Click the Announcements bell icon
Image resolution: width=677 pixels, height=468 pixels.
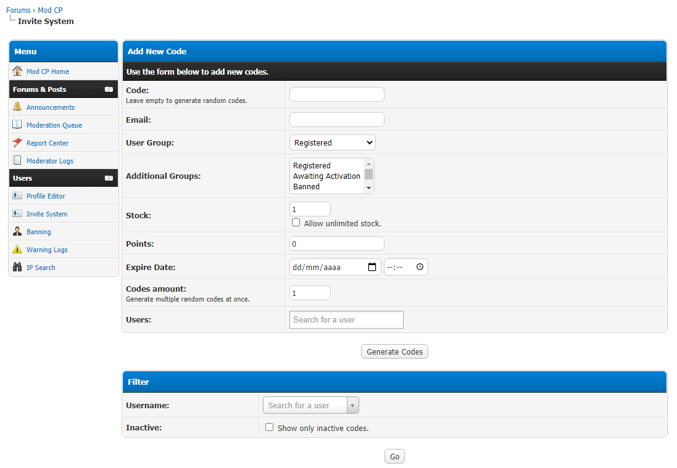pyautogui.click(x=17, y=107)
